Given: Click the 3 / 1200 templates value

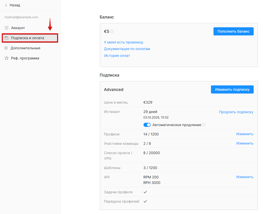Looking at the screenshot, I should [150, 168].
